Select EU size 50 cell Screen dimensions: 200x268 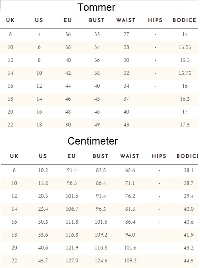tap(68, 125)
